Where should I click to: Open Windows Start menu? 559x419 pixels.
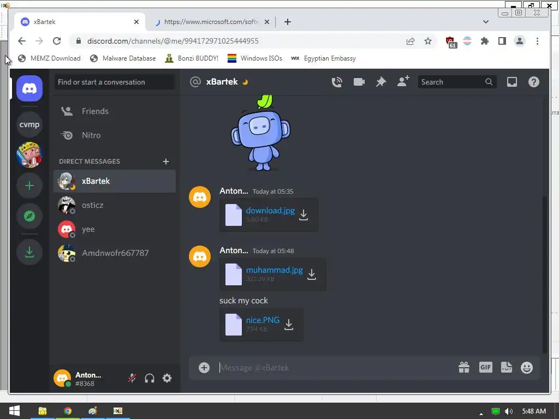point(14,411)
